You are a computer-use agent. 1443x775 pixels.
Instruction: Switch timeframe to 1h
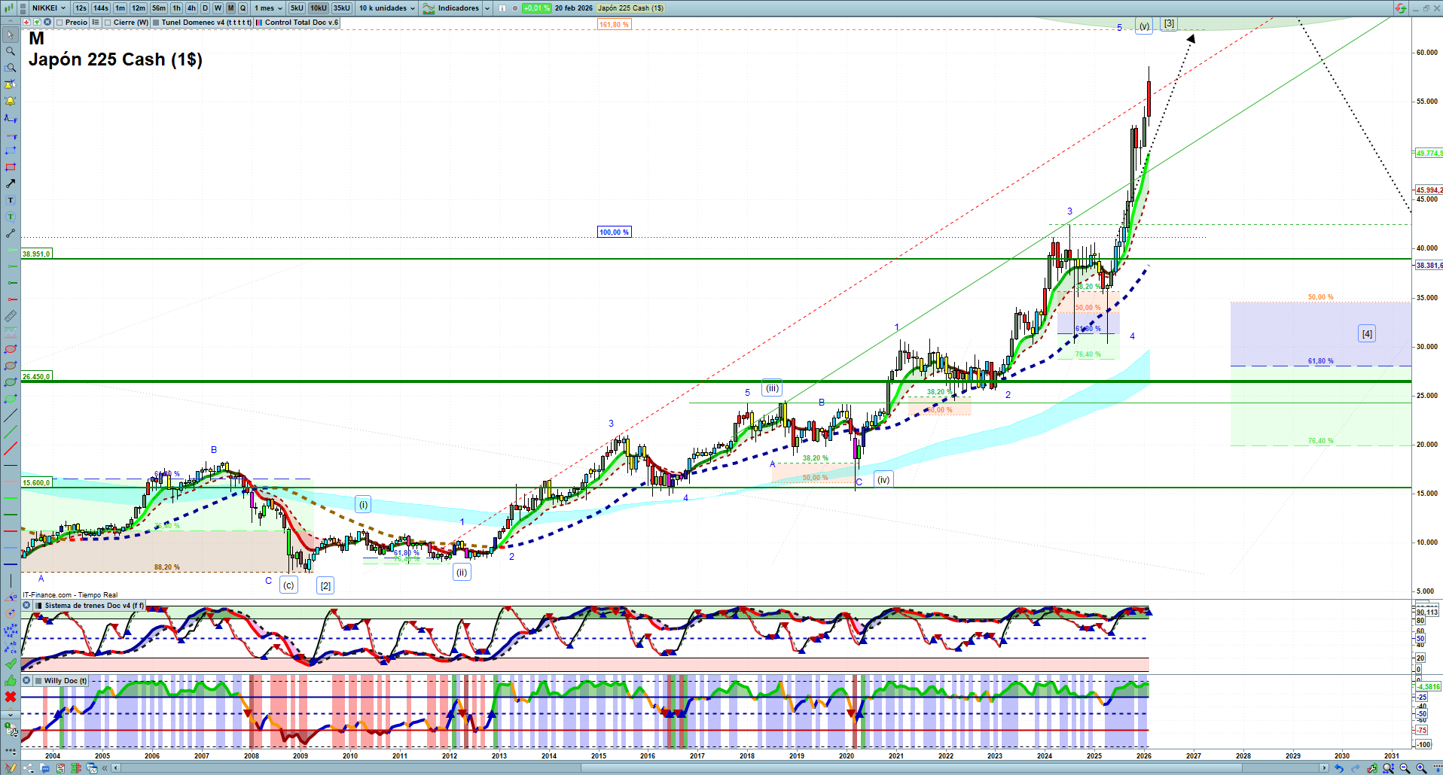(176, 8)
